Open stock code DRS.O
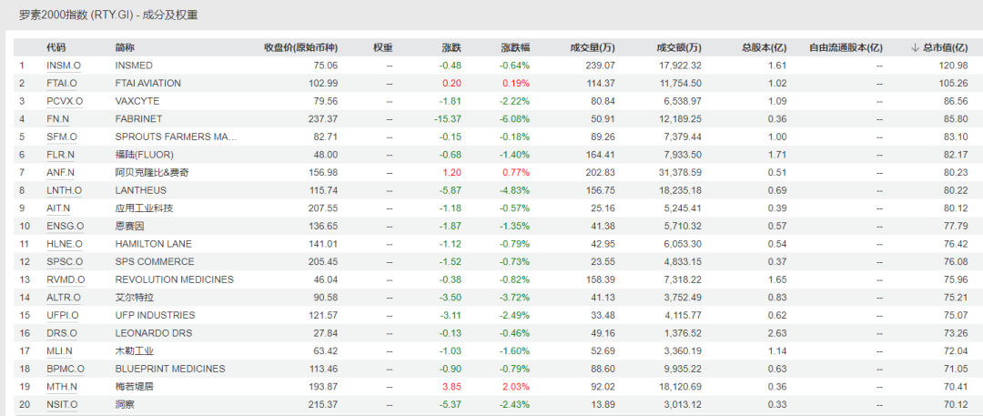Screen dimensions: 983x416 coord(62,332)
